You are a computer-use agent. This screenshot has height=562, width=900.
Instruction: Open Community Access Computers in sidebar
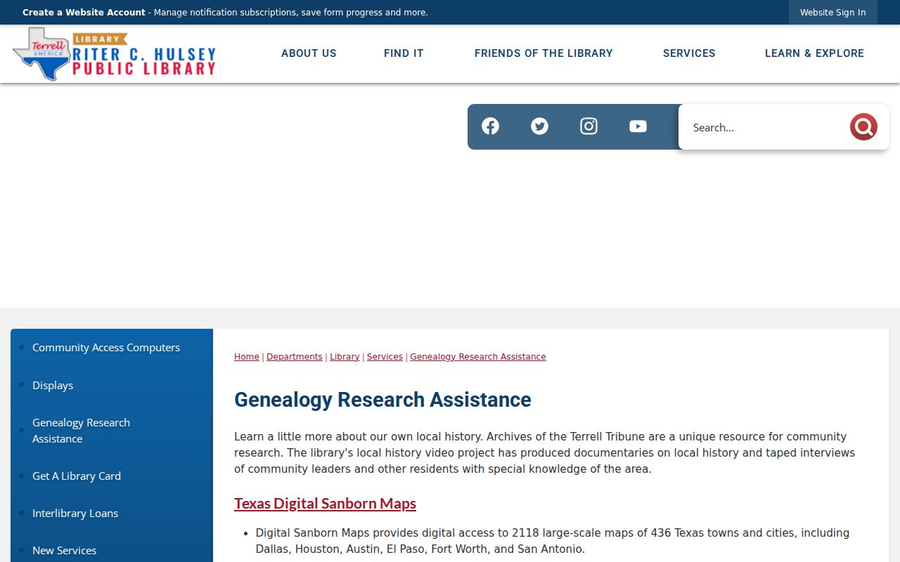click(106, 348)
